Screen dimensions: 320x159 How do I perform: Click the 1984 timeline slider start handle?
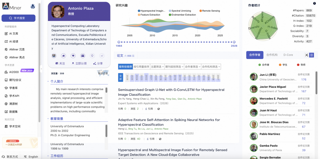(x=119, y=42)
